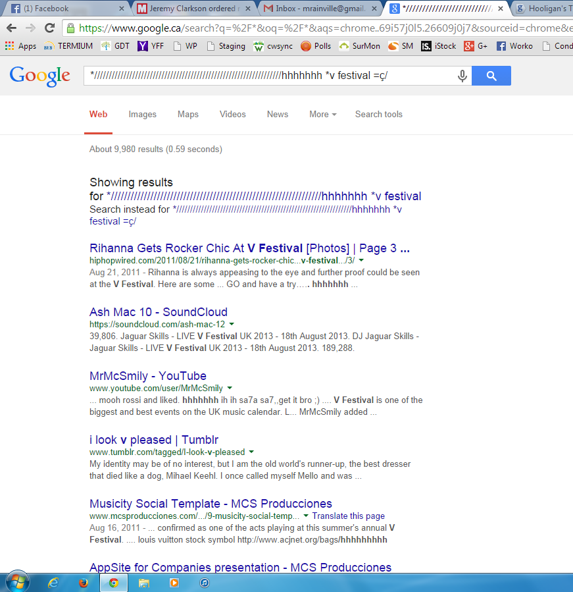
Task: Click the 'About 9,980 results' text
Action: click(x=156, y=149)
